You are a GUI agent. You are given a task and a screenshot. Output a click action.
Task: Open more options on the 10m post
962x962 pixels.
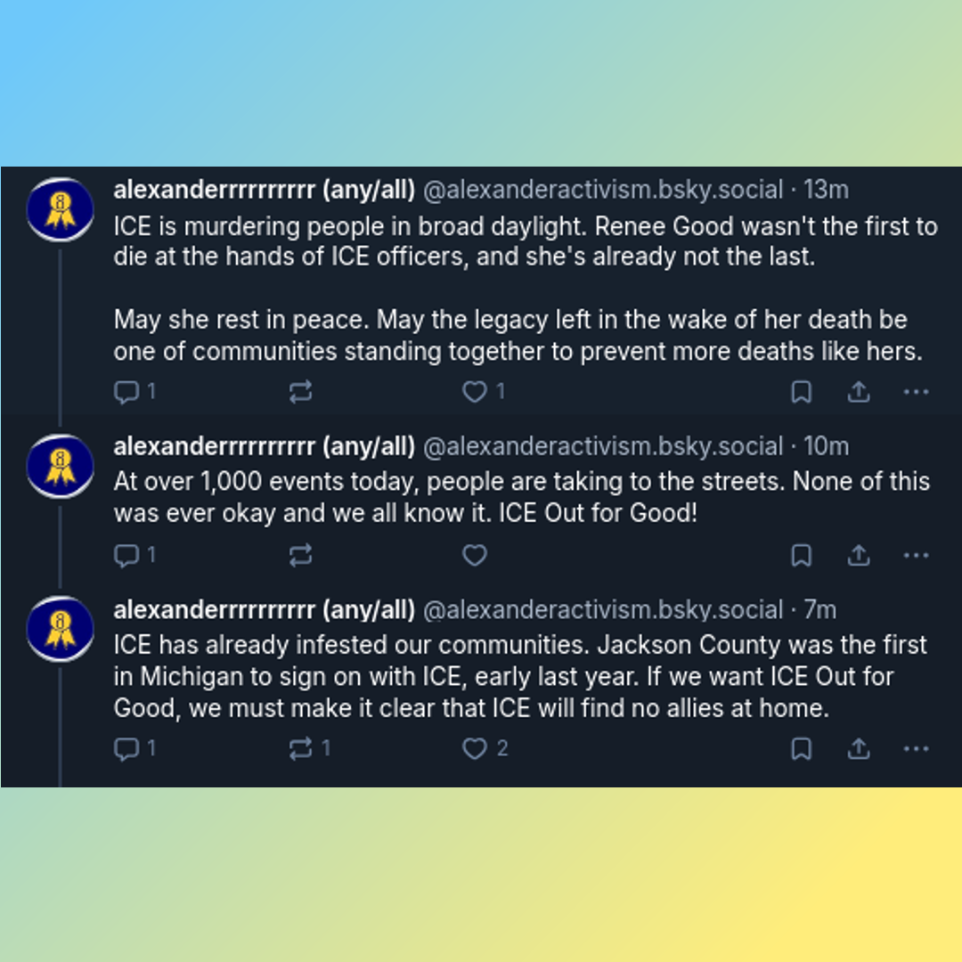coord(916,556)
